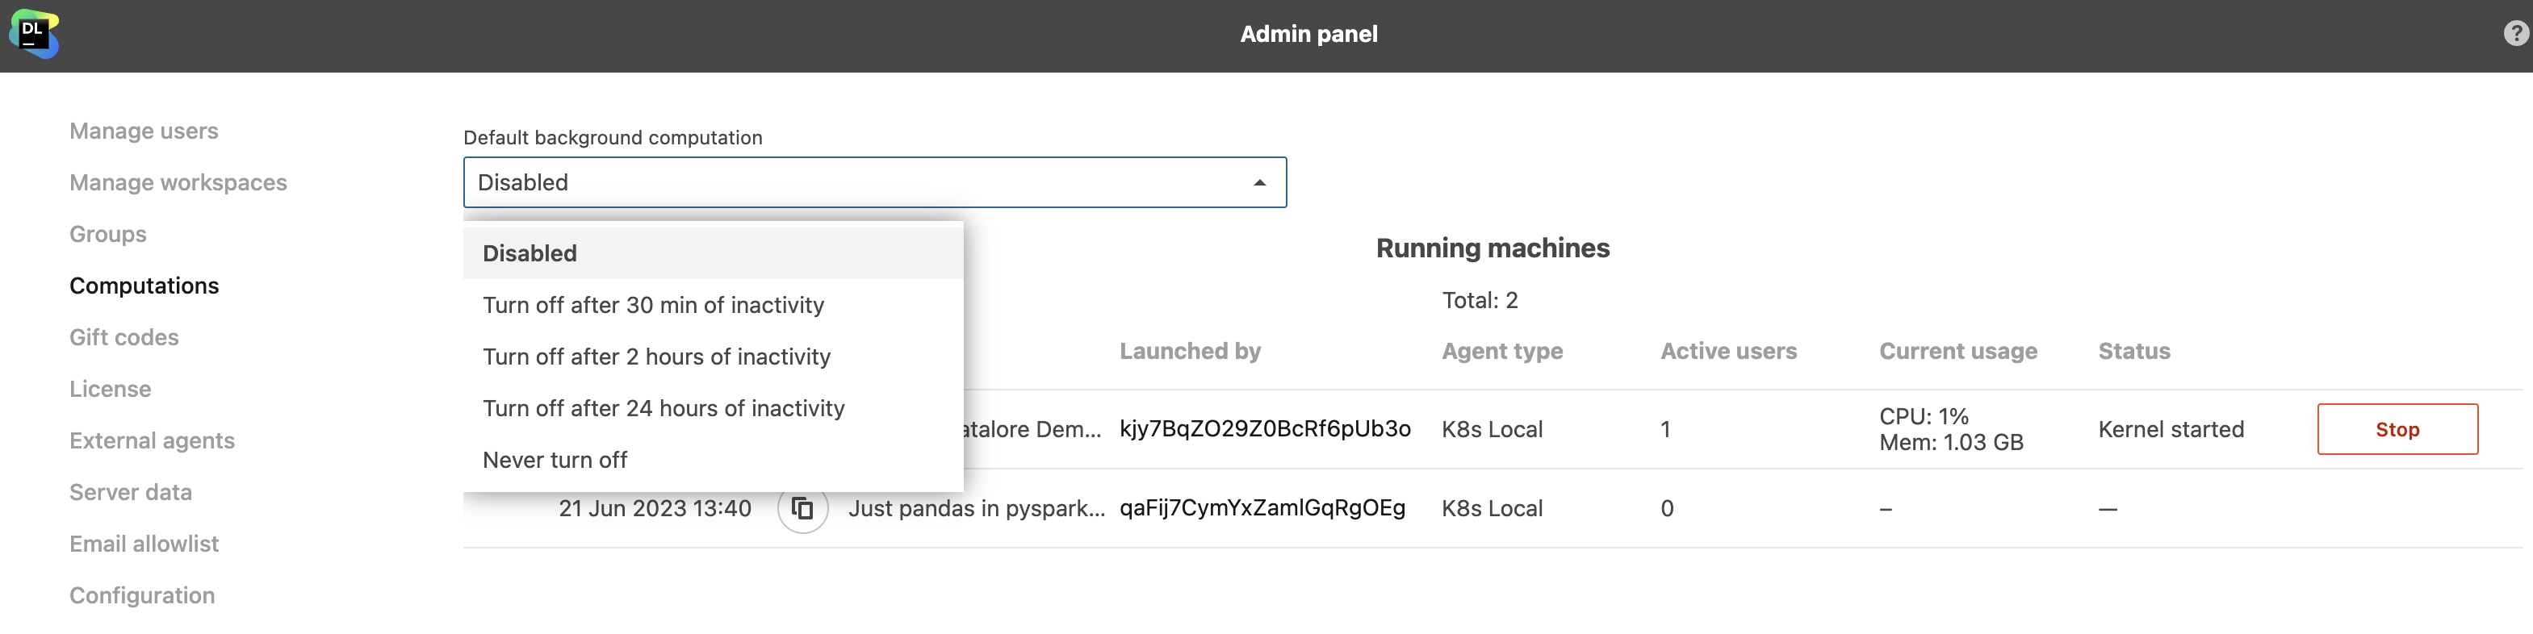Select the Disabled option in the list
The height and width of the screenshot is (634, 2533).
pos(530,253)
